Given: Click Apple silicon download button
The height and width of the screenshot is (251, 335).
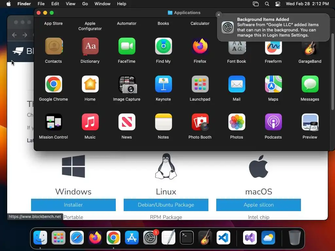Looking at the screenshot, I should [258, 205].
